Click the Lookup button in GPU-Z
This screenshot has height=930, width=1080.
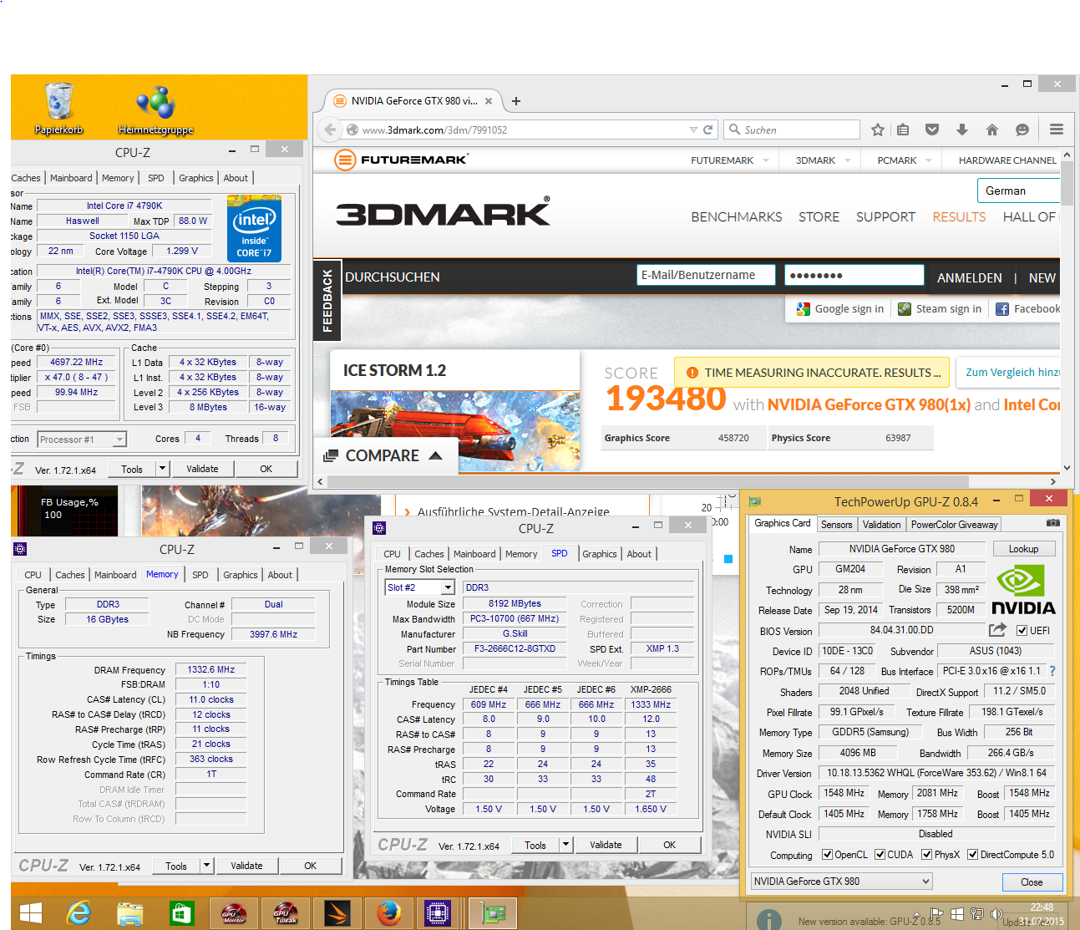[x=1023, y=549]
